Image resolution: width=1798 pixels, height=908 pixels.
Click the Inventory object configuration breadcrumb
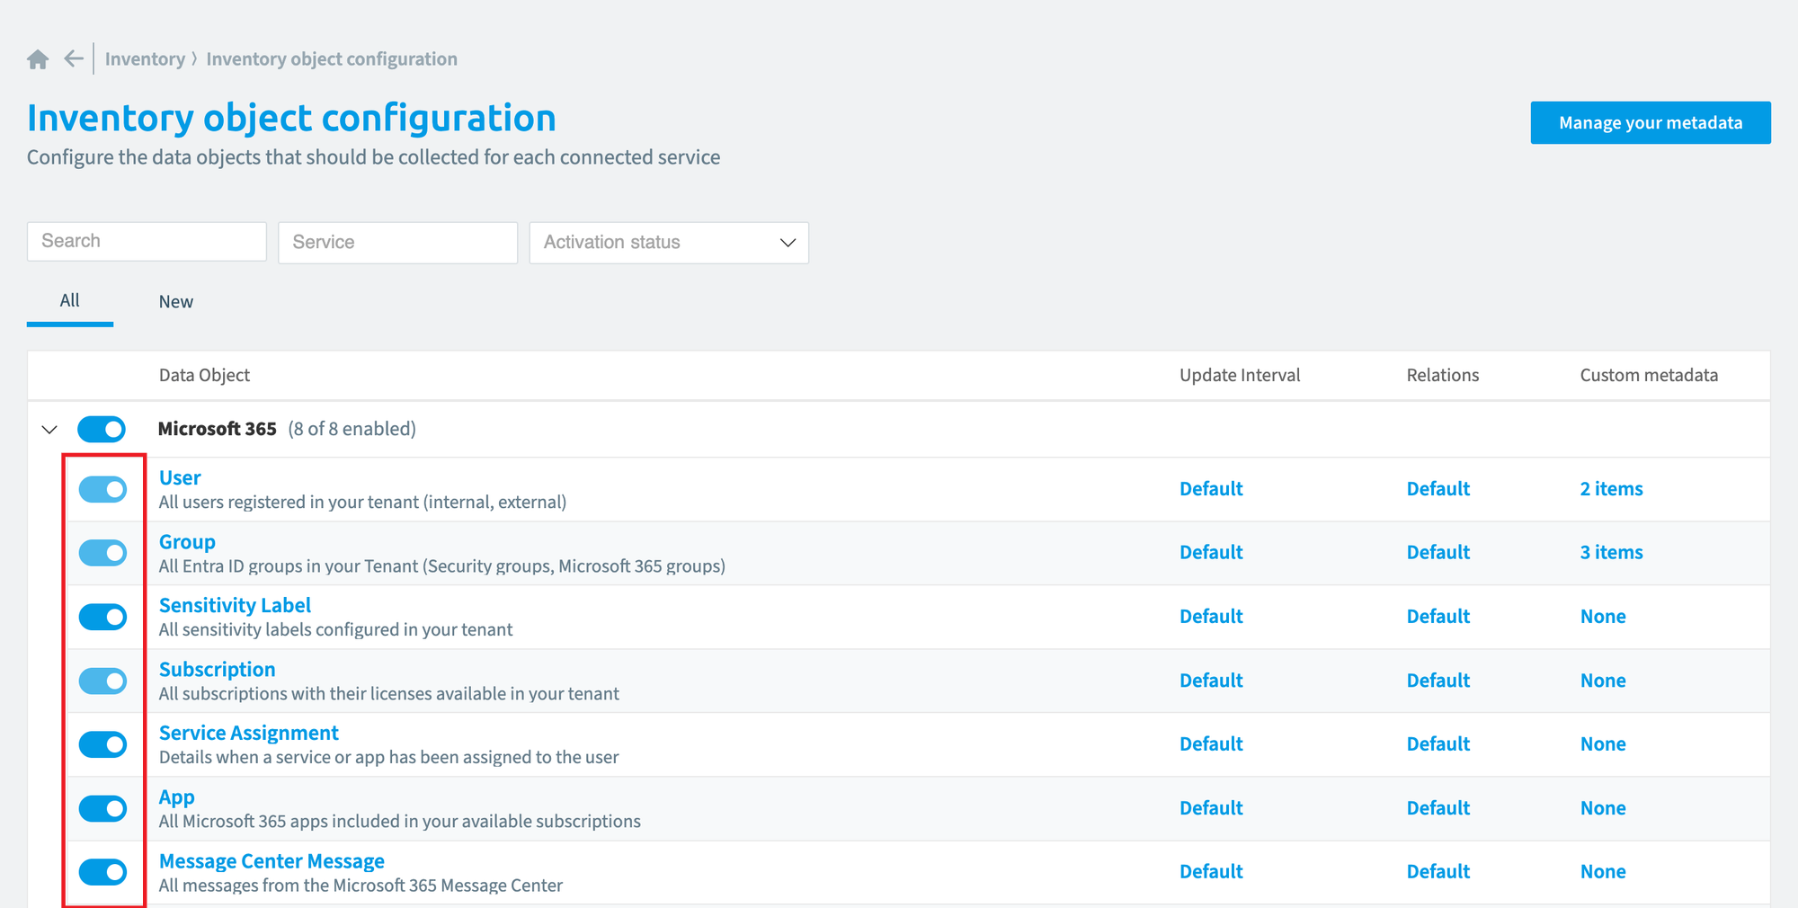332,59
